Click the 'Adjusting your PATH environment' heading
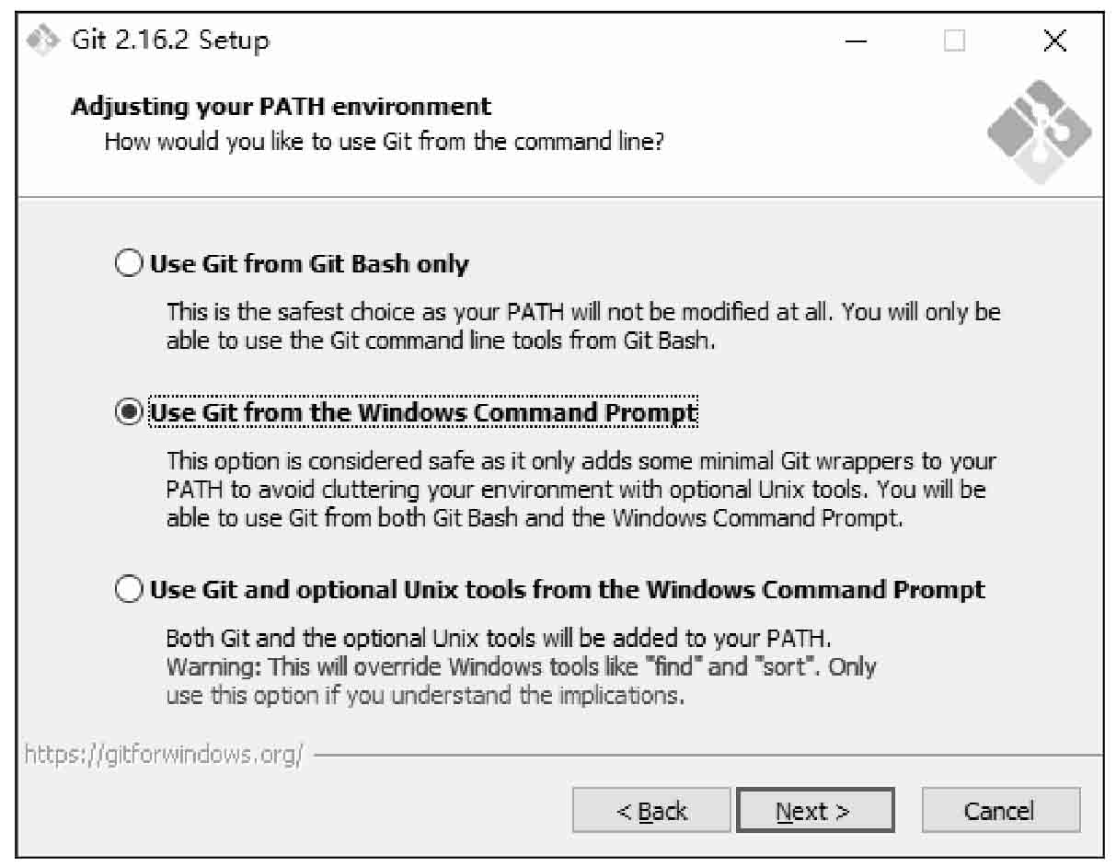This screenshot has height=867, width=1116. [x=281, y=107]
